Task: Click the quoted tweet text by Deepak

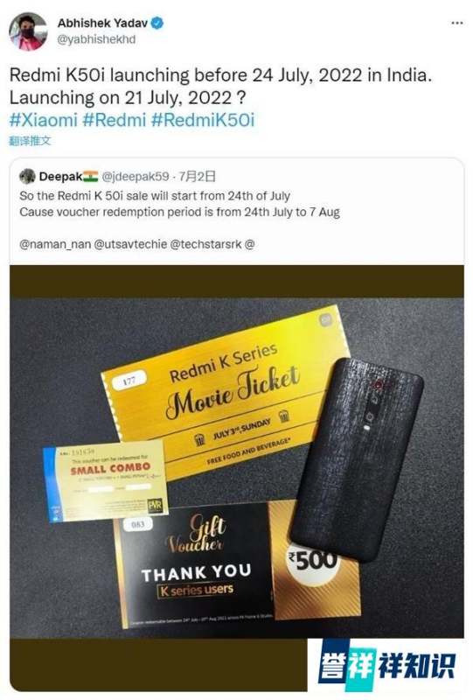Action: [x=179, y=204]
